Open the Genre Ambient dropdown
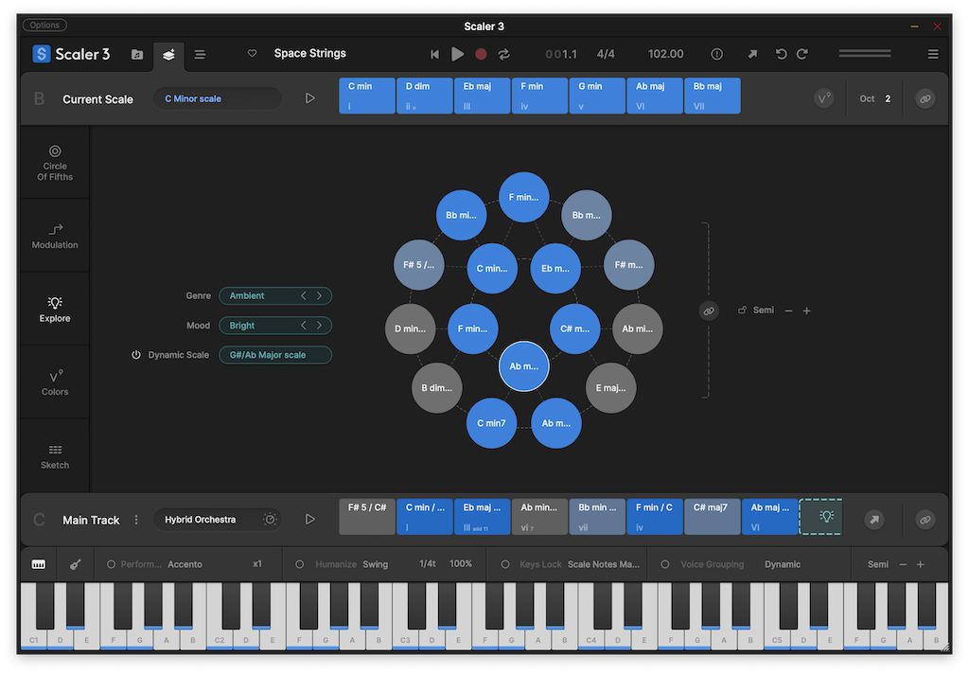 click(275, 295)
